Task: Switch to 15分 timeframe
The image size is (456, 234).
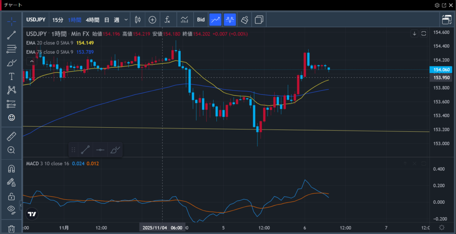Action: pyautogui.click(x=57, y=20)
